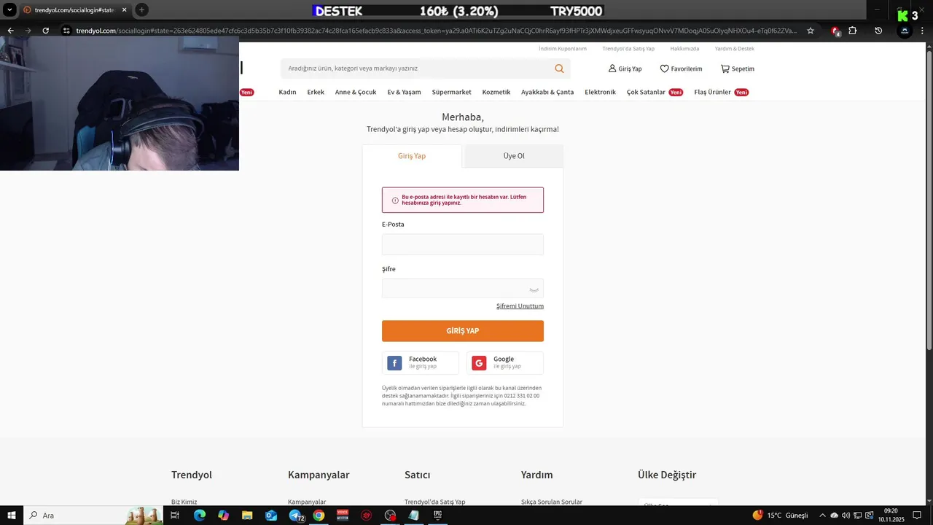
Task: Open the browser extensions puzzle icon
Action: [x=853, y=31]
